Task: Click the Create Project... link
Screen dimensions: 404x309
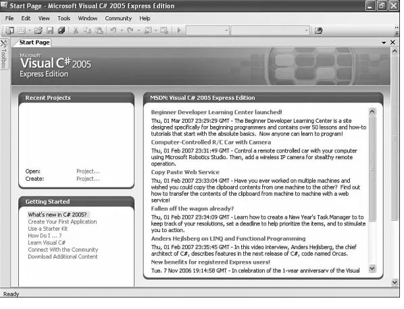Action: [88, 179]
